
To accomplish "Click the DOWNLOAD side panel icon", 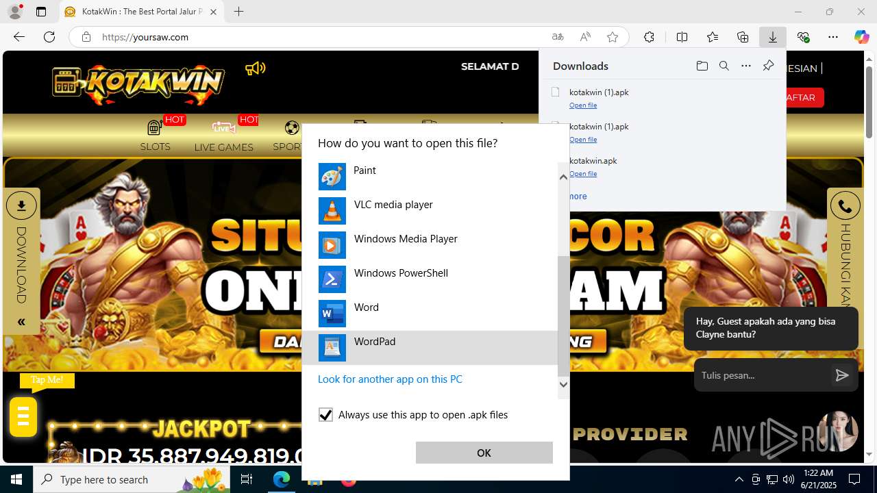I will pyautogui.click(x=21, y=205).
